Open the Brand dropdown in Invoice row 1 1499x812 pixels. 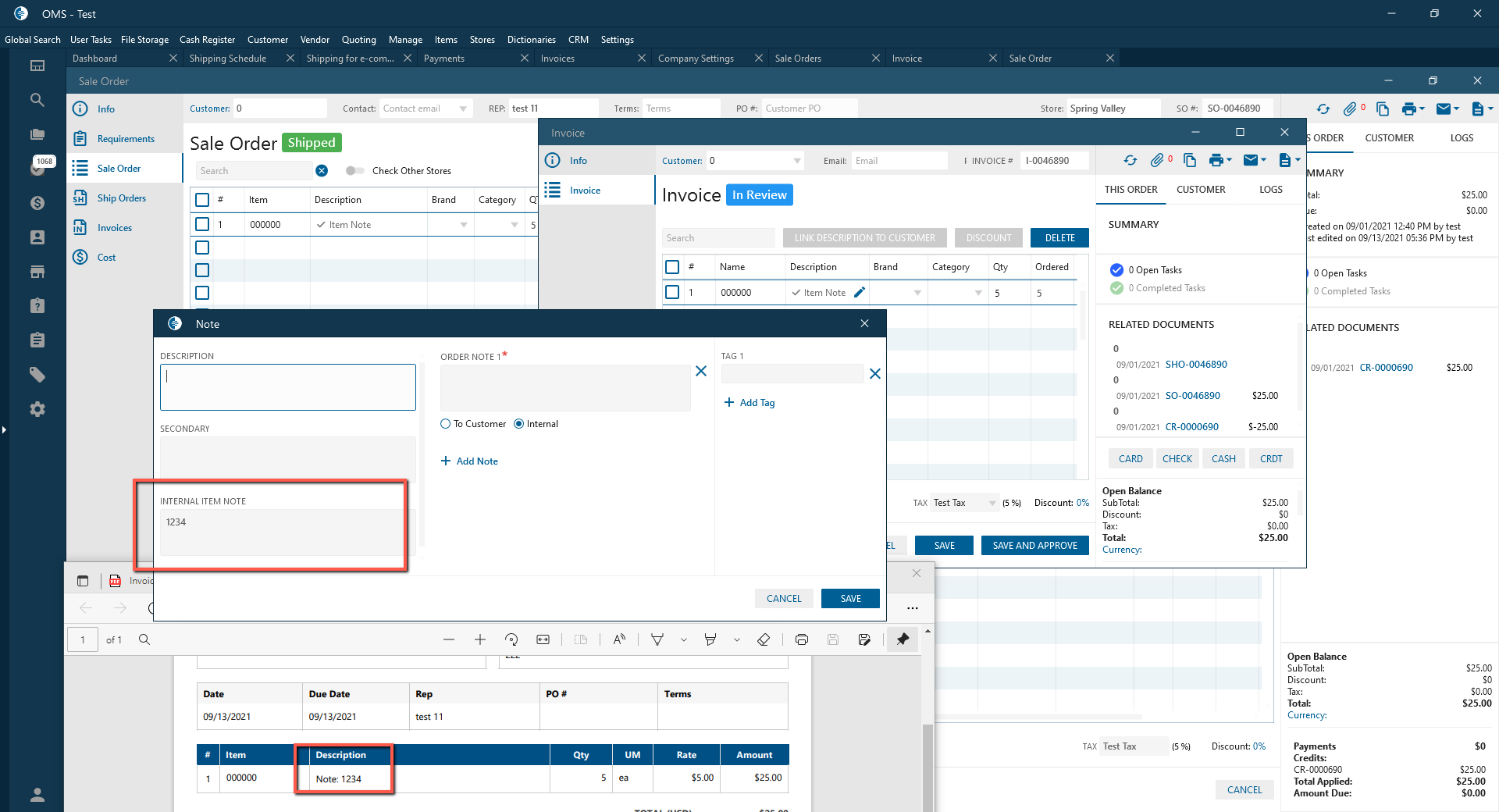click(917, 293)
